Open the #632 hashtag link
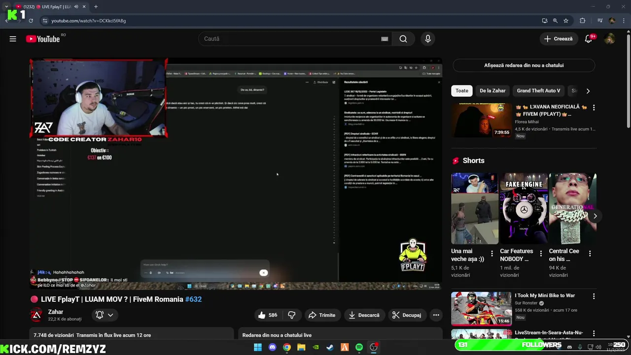The width and height of the screenshot is (631, 355). [193, 299]
